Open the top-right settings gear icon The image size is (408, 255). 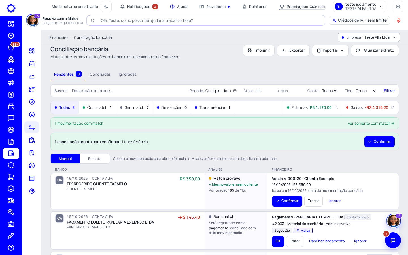tap(398, 7)
